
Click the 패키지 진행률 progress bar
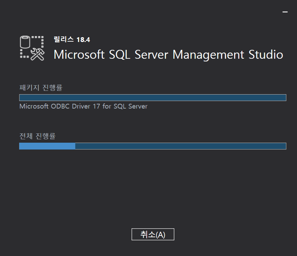click(153, 98)
